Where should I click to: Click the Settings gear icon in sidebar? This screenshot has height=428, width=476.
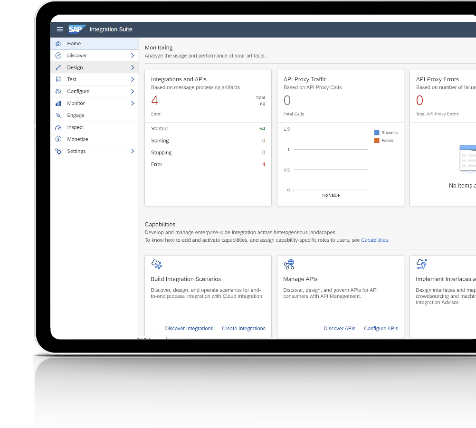(58, 152)
